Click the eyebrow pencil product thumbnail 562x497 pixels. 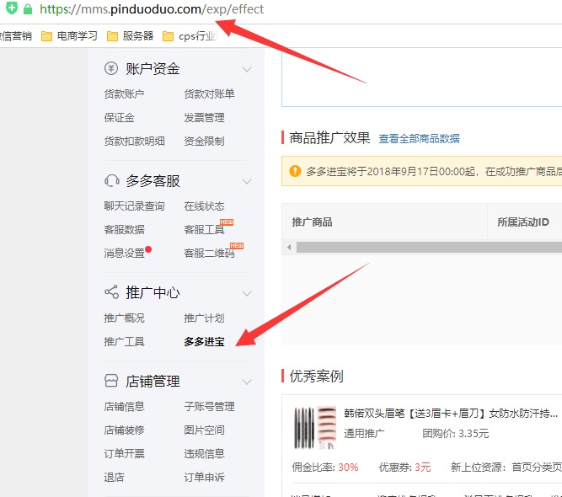[315, 427]
